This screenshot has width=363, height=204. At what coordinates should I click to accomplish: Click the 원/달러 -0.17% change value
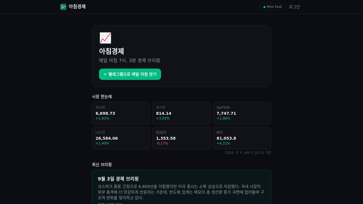[162, 143]
